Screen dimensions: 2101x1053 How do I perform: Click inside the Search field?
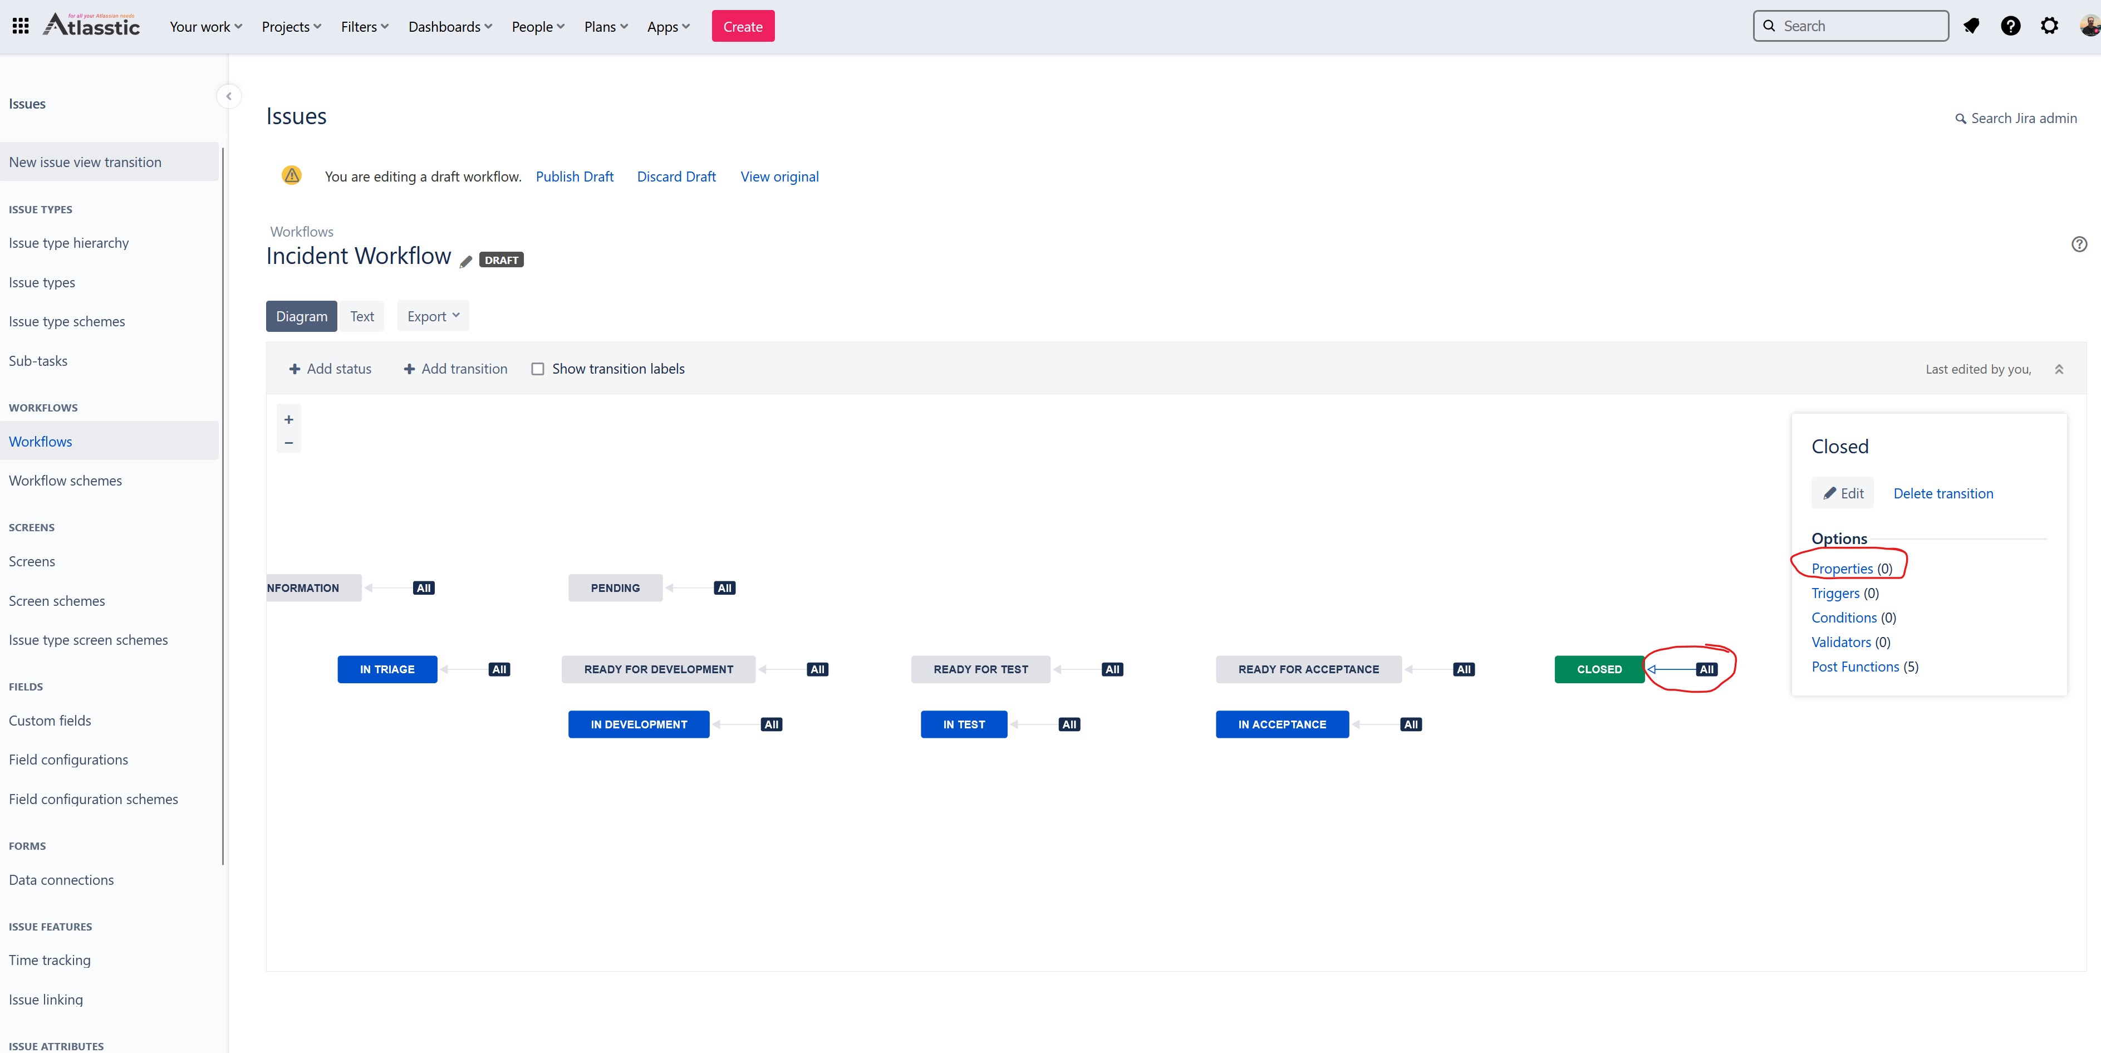pyautogui.click(x=1852, y=25)
